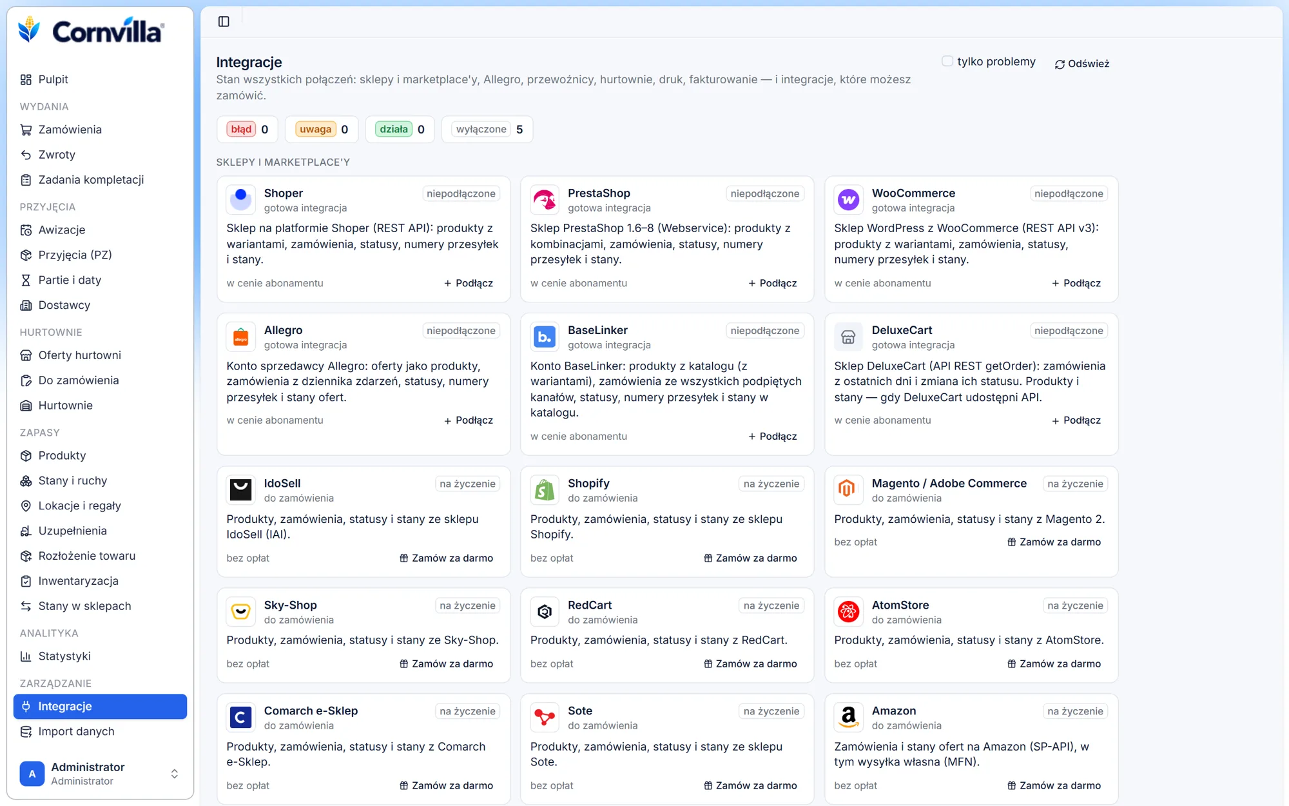
Task: Open Lokacje i regały in sidebar
Action: pos(100,506)
